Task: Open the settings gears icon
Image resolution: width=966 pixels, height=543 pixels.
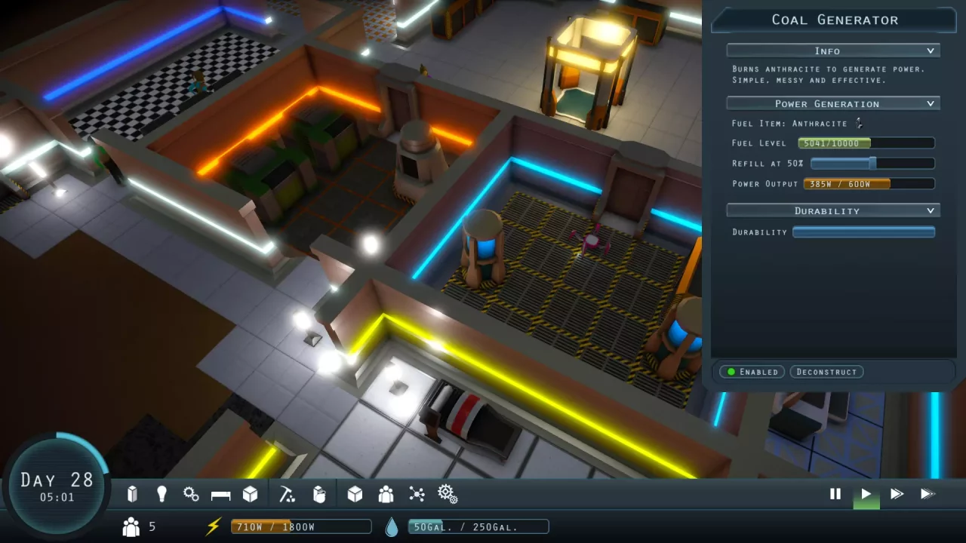Action: [x=448, y=494]
